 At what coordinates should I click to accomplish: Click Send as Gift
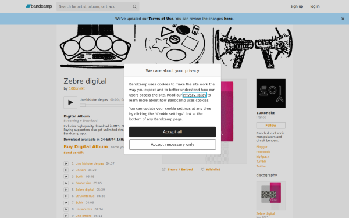pyautogui.click(x=74, y=153)
